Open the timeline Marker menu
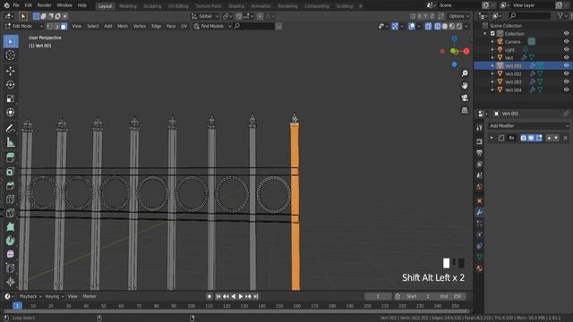The width and height of the screenshot is (573, 322). [90, 296]
